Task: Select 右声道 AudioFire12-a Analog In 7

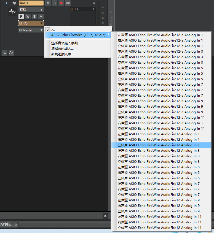Action: (x=161, y=90)
